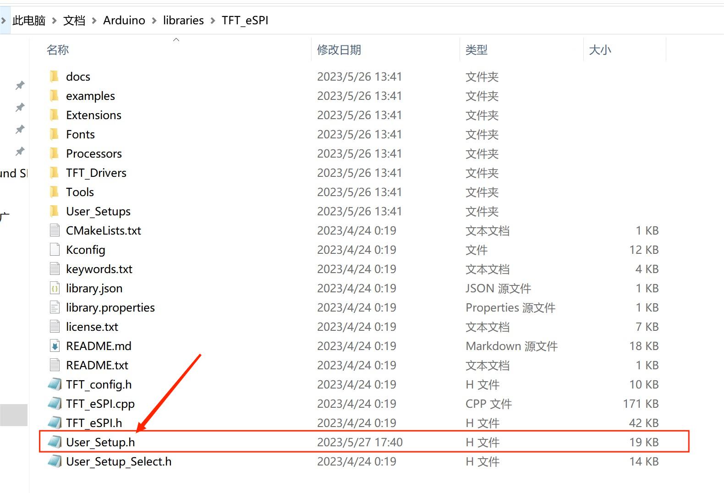Select the TFT_config.h file icon
Screen dimensions: 724x493
pos(55,384)
